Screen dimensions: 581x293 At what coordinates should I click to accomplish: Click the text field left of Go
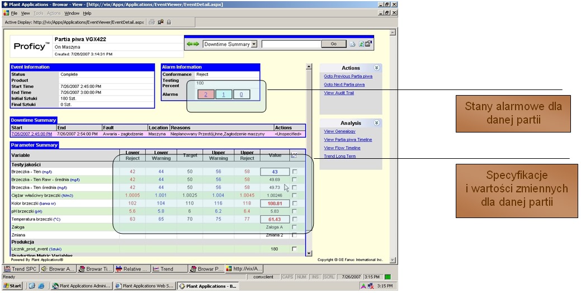point(291,44)
